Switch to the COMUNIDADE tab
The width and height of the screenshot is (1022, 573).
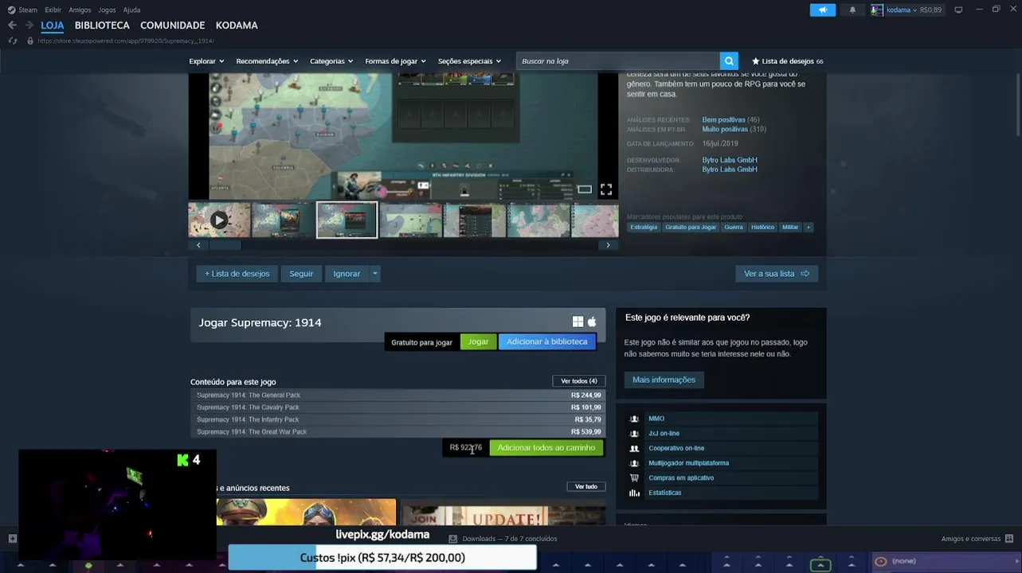tap(172, 25)
